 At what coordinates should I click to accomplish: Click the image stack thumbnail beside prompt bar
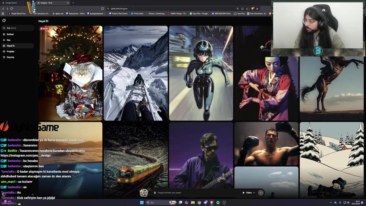pyautogui.click(x=144, y=193)
